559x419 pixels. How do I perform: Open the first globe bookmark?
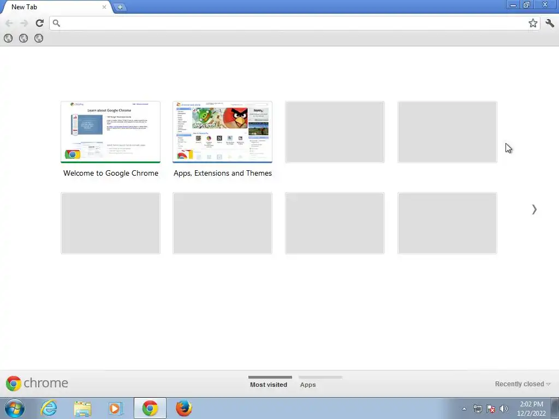tap(8, 38)
